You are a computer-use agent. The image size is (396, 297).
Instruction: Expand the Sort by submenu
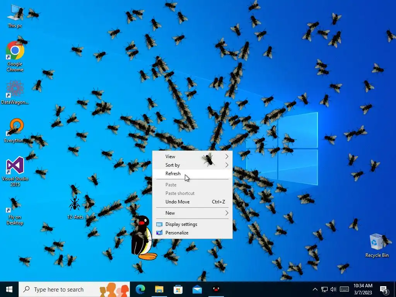pyautogui.click(x=192, y=165)
